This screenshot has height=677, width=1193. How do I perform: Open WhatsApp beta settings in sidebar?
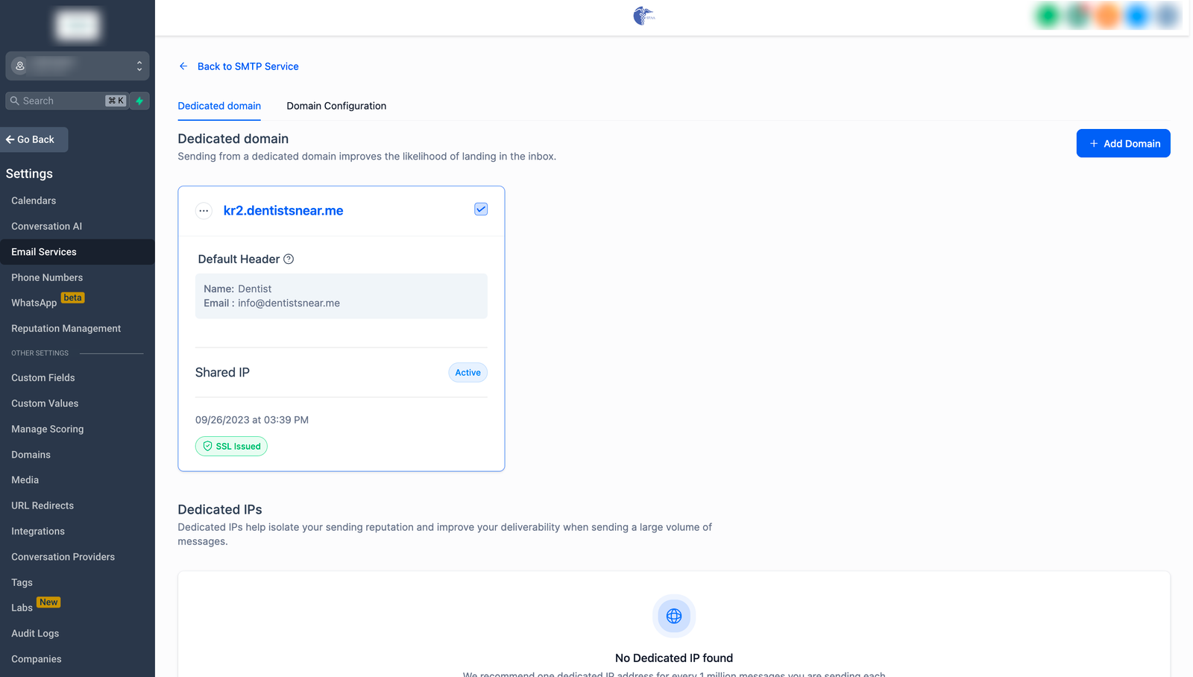[x=34, y=303]
